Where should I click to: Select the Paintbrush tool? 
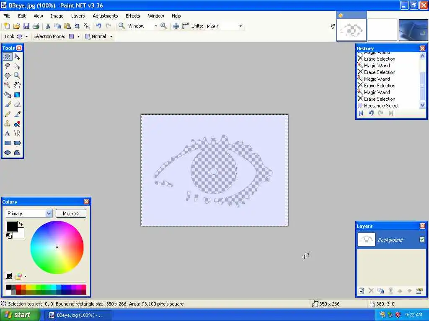point(8,104)
